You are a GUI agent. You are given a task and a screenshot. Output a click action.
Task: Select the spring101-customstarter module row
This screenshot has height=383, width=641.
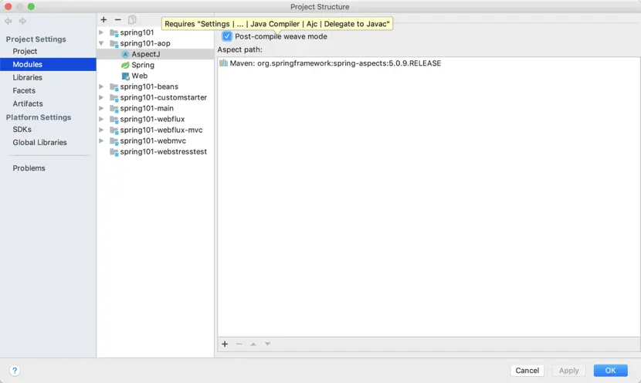coord(155,97)
